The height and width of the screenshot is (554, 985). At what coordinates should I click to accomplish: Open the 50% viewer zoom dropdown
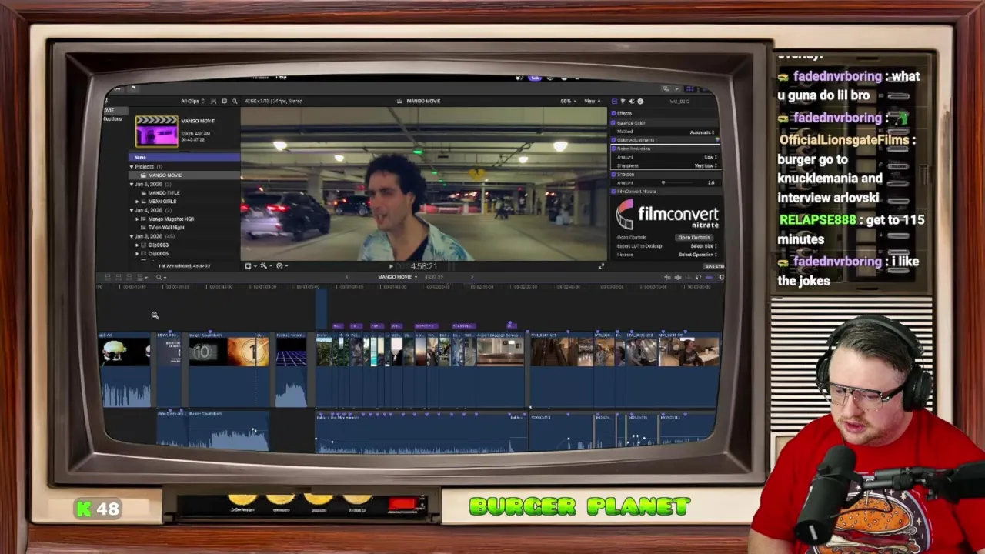[567, 101]
